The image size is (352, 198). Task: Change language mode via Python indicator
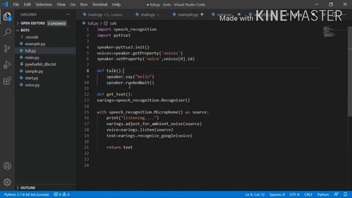[323, 194]
